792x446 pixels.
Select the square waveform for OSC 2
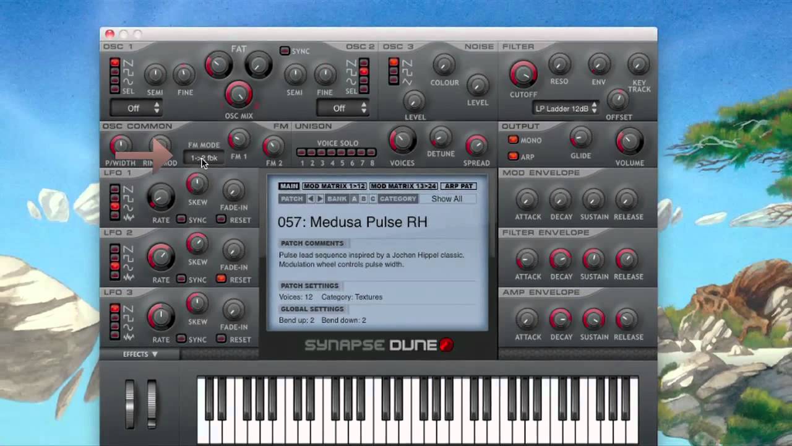364,72
